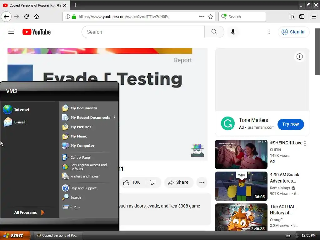The height and width of the screenshot is (240, 320).
Task: Open Internet from the Start menu
Action: 16,110
